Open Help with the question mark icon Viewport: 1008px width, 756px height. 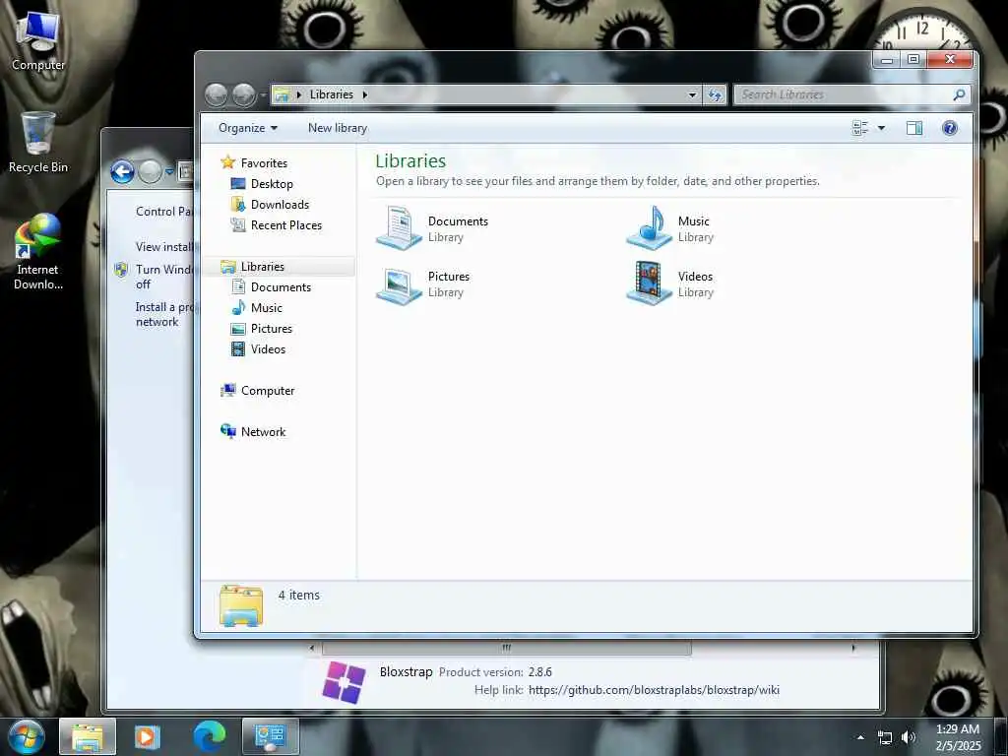(x=950, y=128)
